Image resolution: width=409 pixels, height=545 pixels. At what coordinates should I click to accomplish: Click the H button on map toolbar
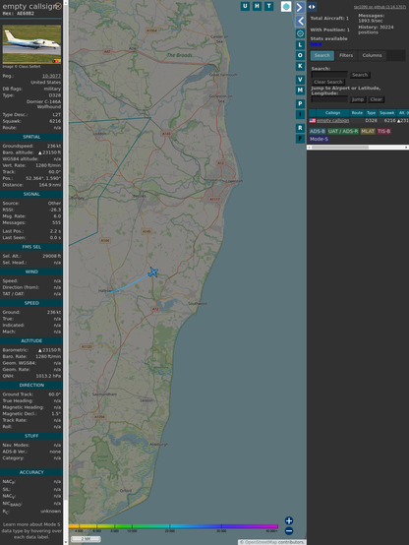point(257,6)
